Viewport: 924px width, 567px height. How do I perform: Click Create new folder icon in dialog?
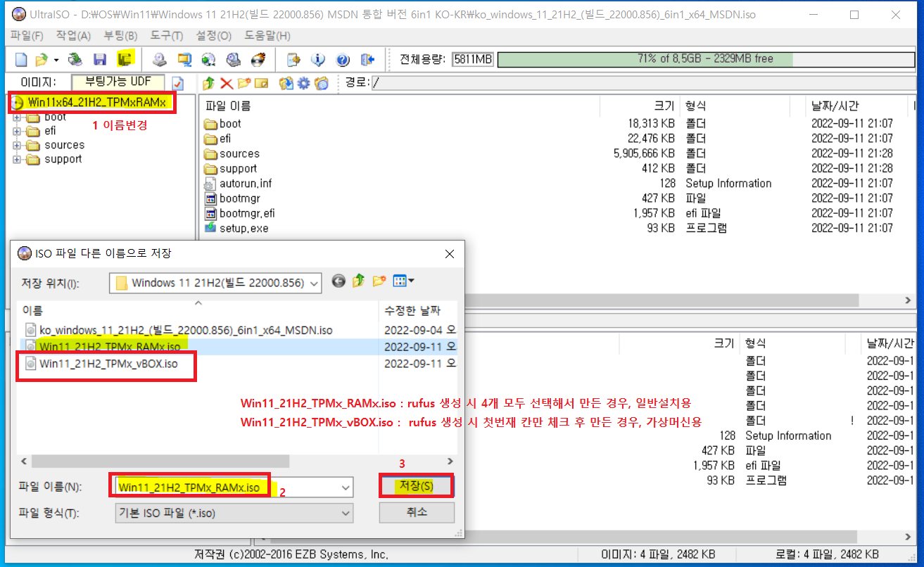(x=379, y=281)
